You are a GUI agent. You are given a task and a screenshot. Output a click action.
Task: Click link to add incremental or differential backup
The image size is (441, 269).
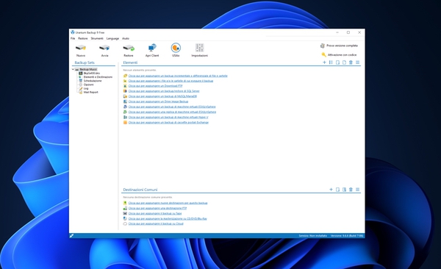[178, 76]
